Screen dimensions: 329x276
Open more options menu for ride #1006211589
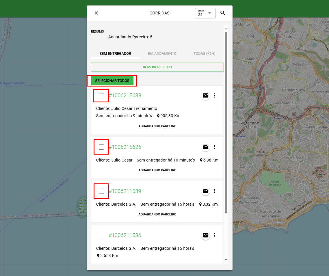pyautogui.click(x=214, y=191)
